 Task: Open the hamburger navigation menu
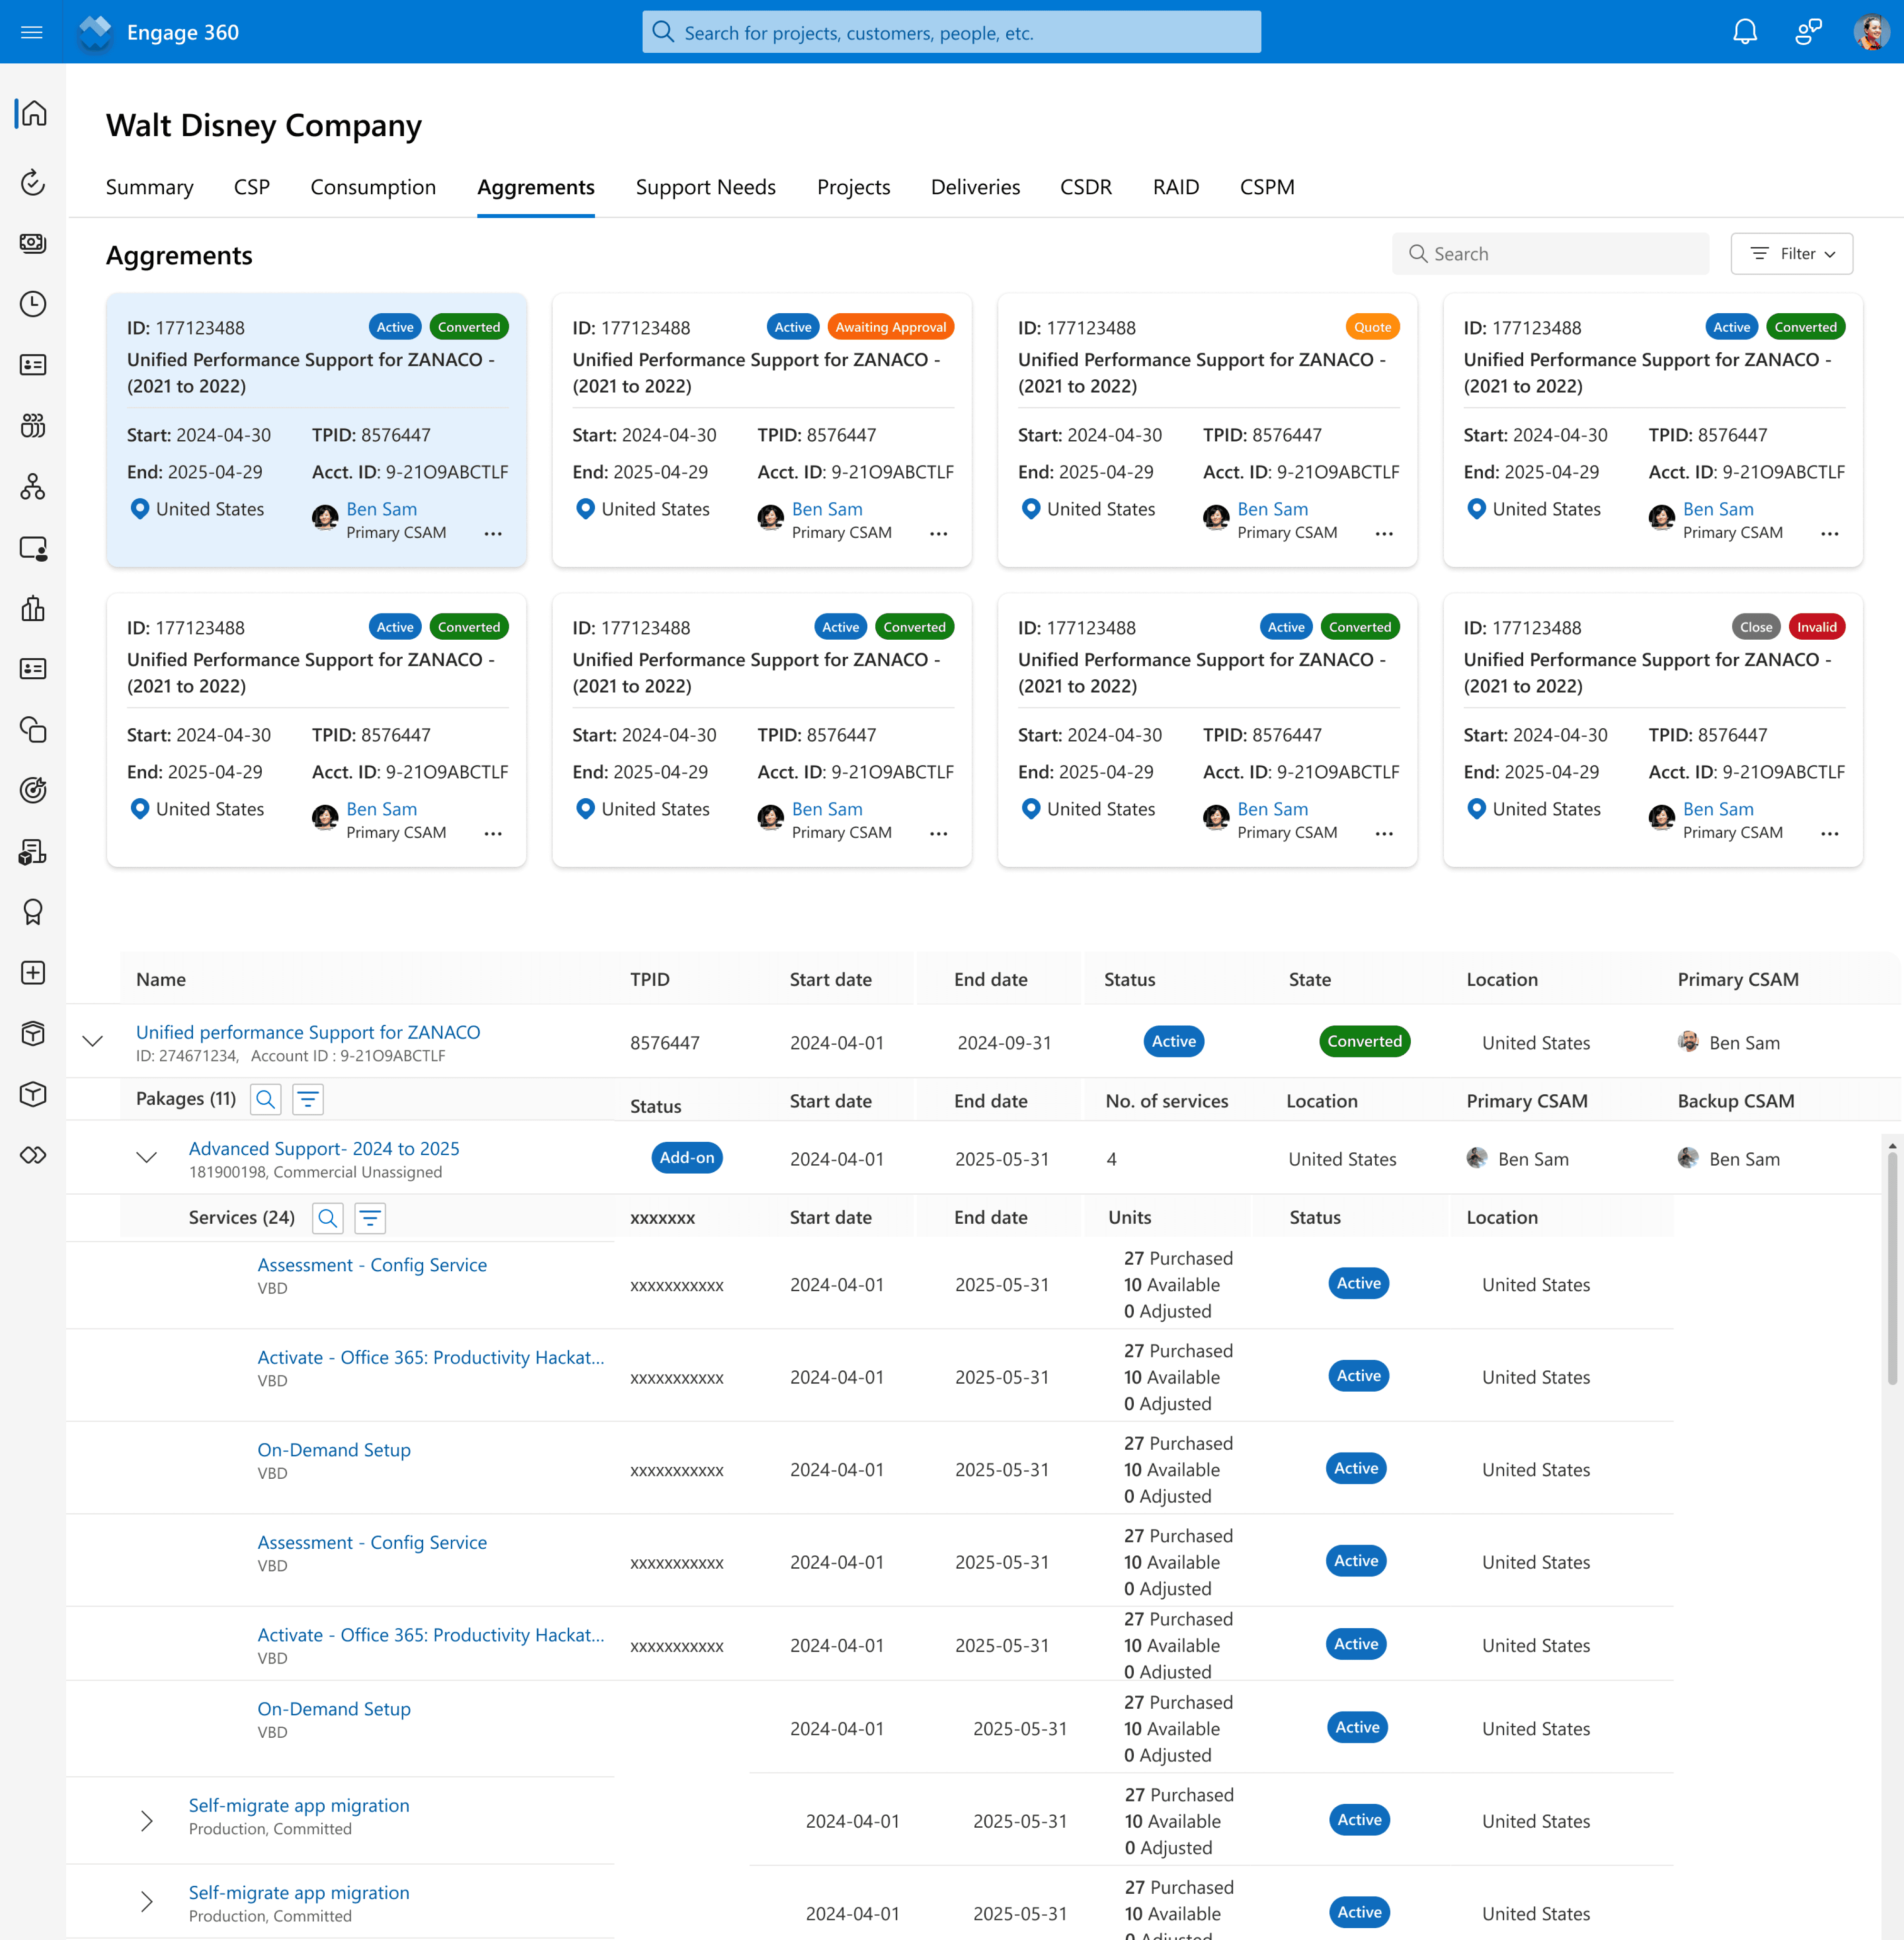pos(32,32)
